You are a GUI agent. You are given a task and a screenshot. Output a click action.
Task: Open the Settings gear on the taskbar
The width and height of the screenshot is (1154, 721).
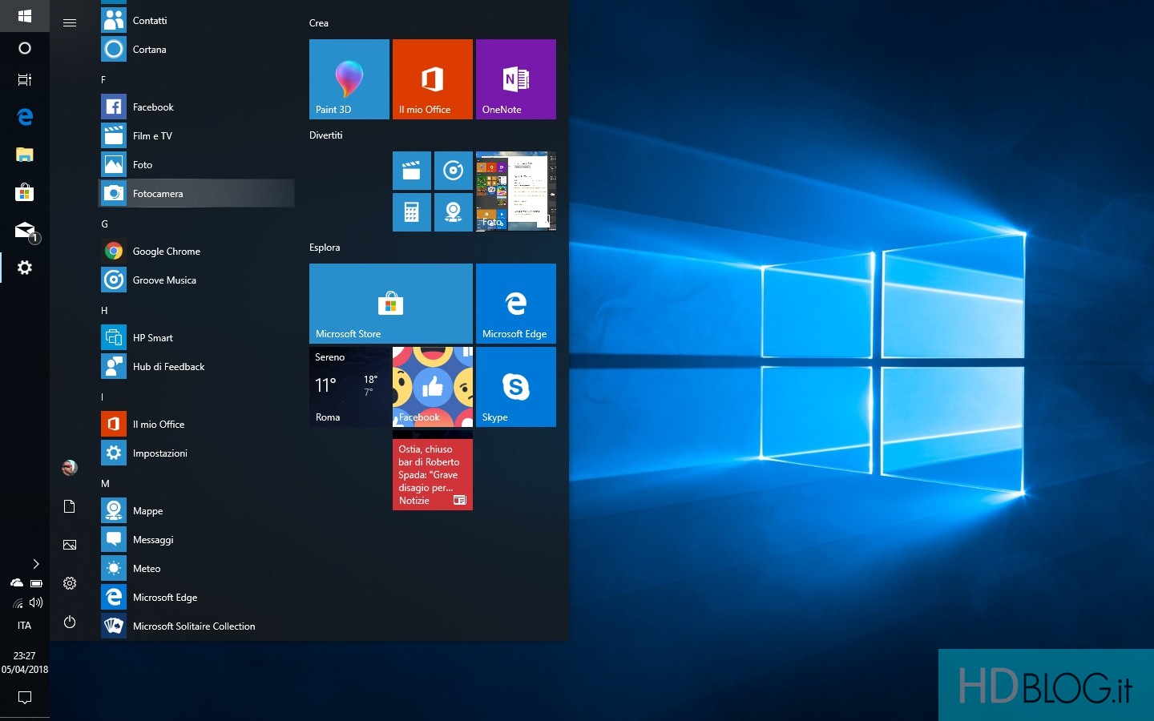pos(25,268)
